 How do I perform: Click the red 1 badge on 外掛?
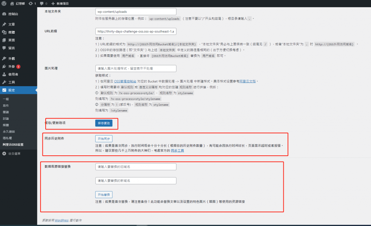point(18,67)
